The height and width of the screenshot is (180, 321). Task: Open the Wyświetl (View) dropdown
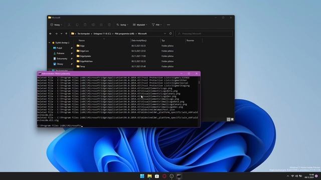(140, 24)
